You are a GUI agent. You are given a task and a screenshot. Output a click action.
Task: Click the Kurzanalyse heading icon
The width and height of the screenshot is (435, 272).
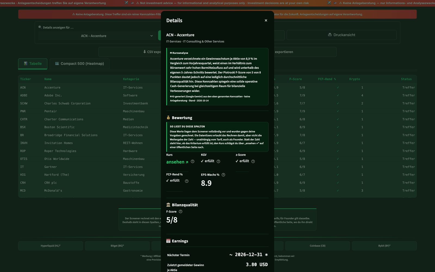click(x=171, y=53)
